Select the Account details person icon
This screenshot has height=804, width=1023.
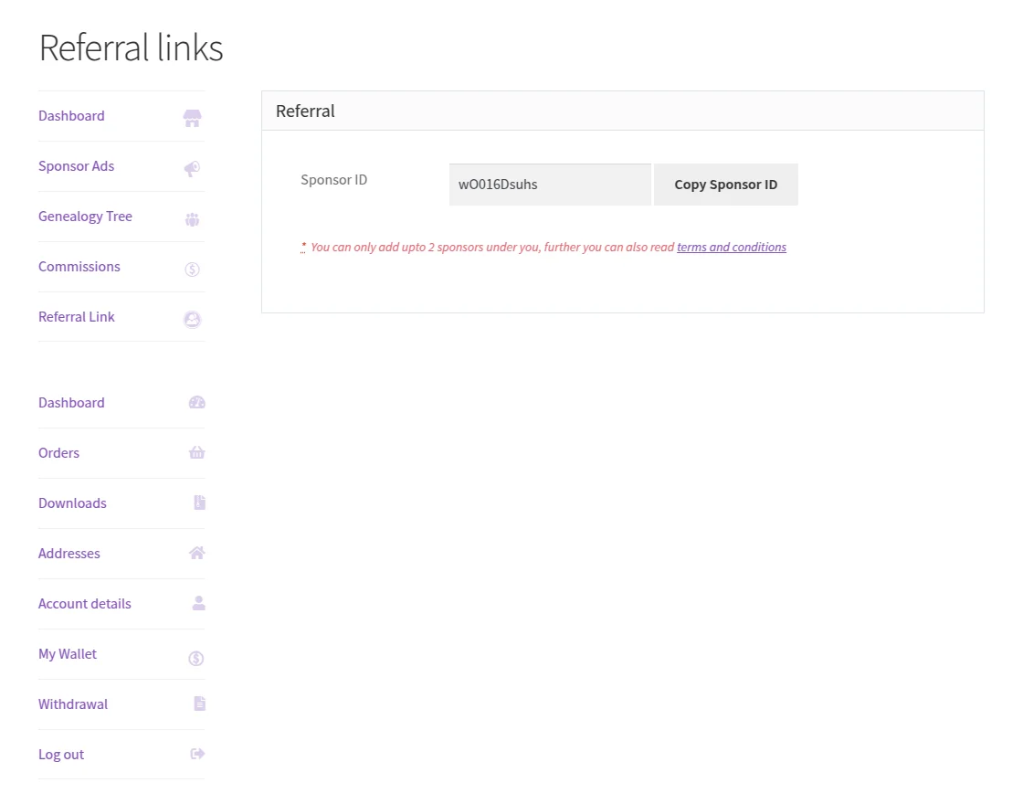[196, 603]
